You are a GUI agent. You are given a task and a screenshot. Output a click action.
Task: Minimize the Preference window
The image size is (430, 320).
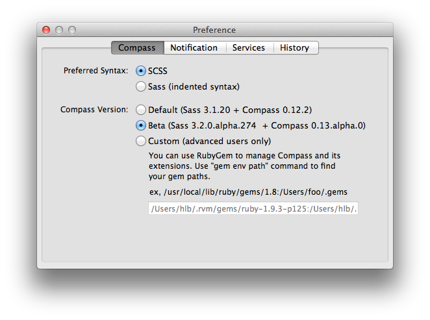click(x=59, y=30)
